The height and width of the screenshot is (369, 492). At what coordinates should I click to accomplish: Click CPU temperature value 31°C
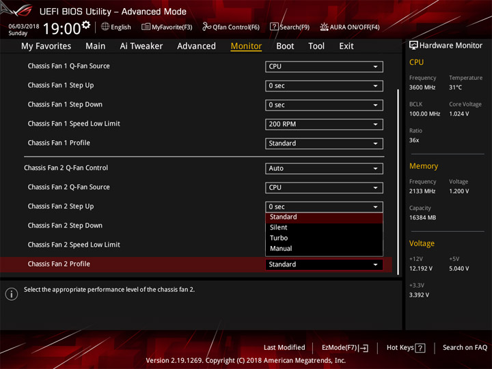455,87
